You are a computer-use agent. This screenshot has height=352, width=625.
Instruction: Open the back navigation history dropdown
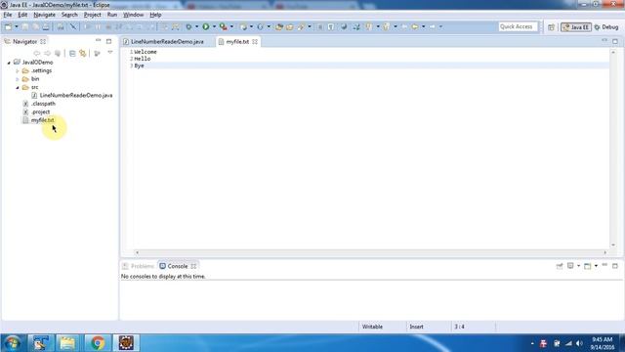[x=423, y=26]
